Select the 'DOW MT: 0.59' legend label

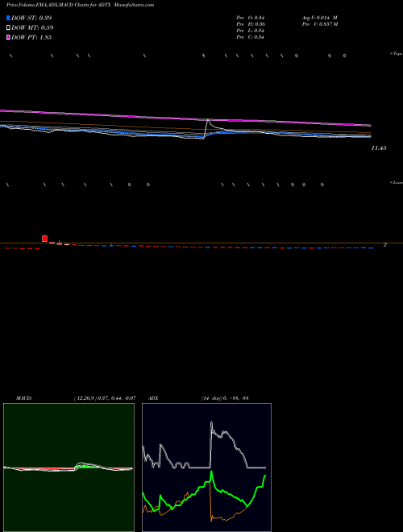pos(32,28)
